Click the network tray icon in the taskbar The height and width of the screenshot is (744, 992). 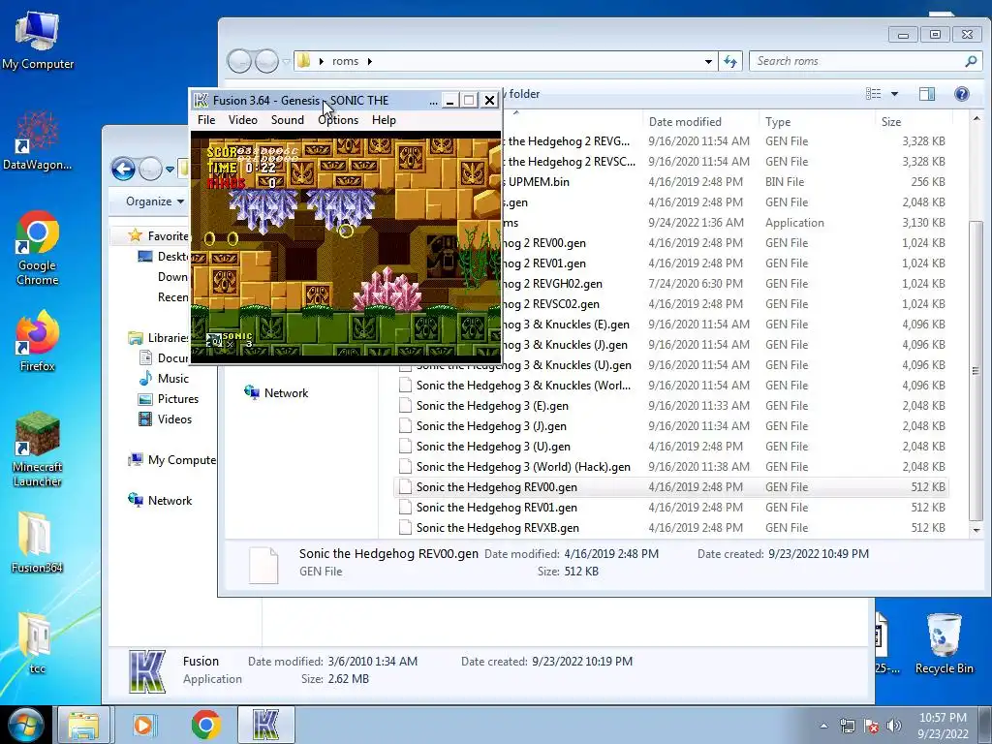pyautogui.click(x=847, y=726)
